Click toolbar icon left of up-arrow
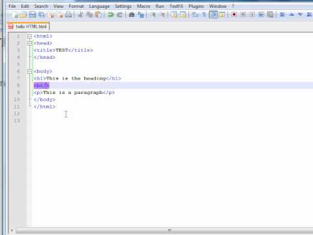 282,15
